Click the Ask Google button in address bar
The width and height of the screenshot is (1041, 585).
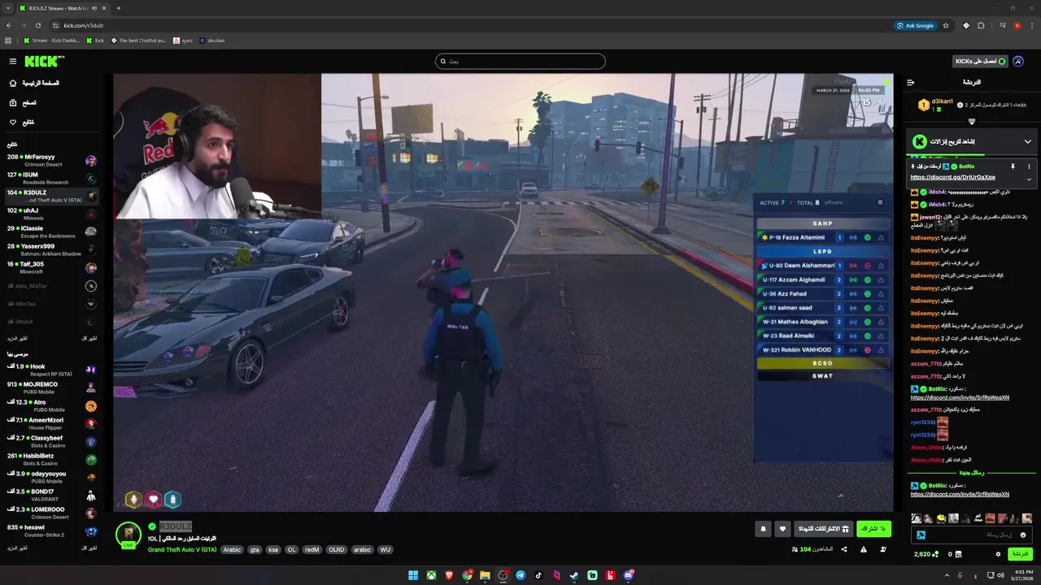915,25
